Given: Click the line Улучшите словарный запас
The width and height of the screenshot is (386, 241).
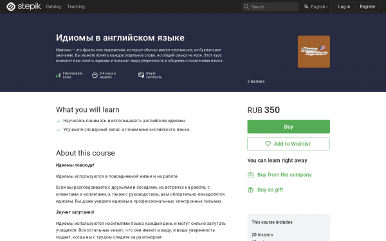Looking at the screenshot, I should (127, 130).
